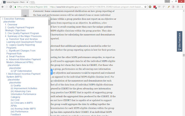Go to (ii) Improvement Activities

24,88
